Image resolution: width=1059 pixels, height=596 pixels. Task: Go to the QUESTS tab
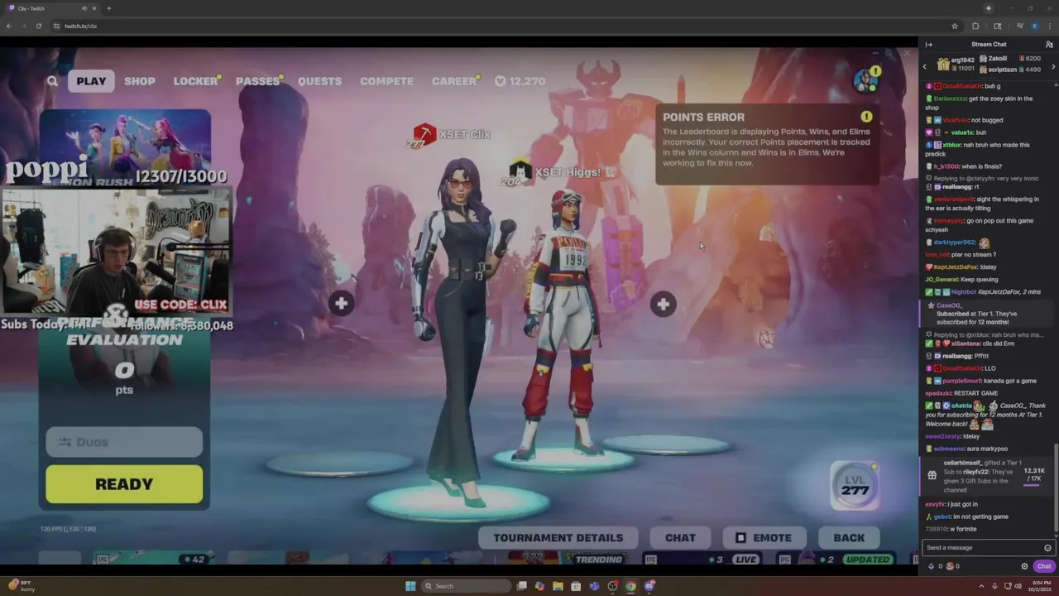pos(319,81)
